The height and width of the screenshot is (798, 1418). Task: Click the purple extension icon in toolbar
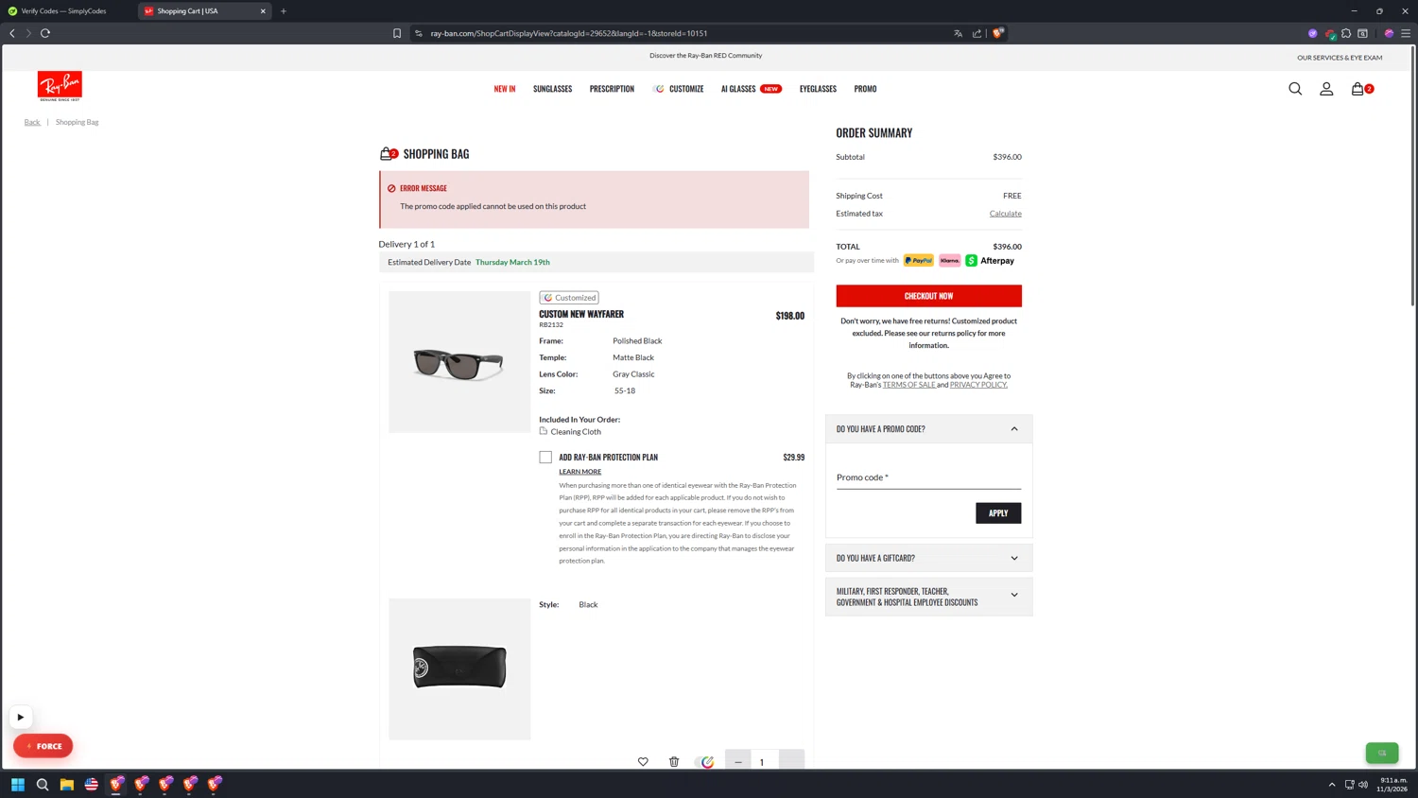point(1312,33)
